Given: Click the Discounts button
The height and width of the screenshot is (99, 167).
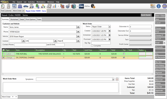Looking at the screenshot, I should tap(160, 47).
